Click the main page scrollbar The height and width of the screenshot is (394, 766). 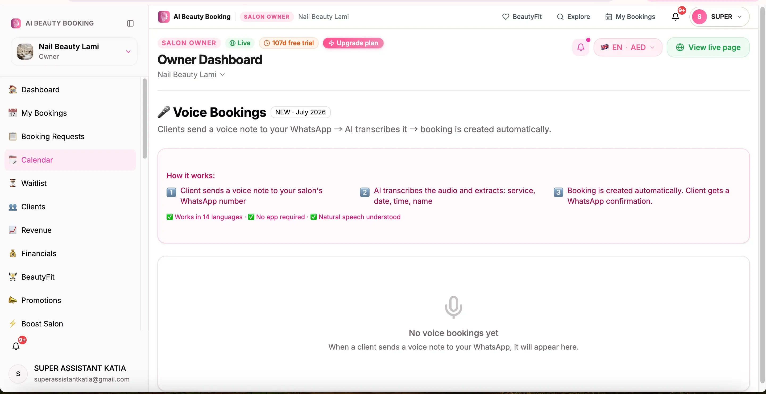click(763, 195)
